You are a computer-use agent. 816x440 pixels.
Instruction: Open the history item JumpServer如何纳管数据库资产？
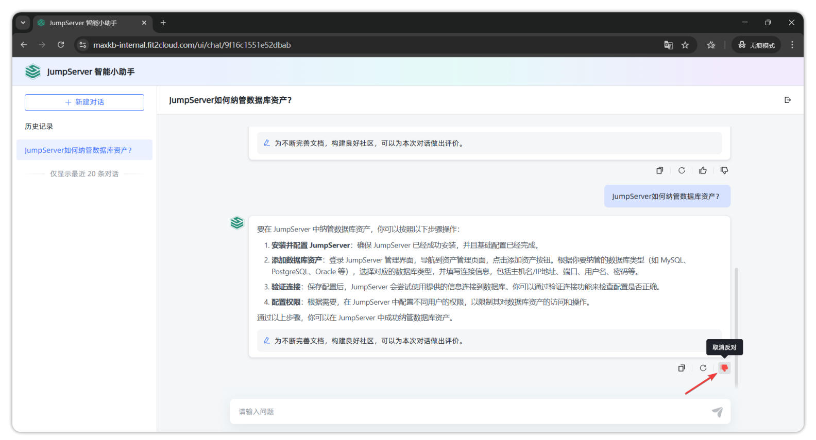click(84, 150)
